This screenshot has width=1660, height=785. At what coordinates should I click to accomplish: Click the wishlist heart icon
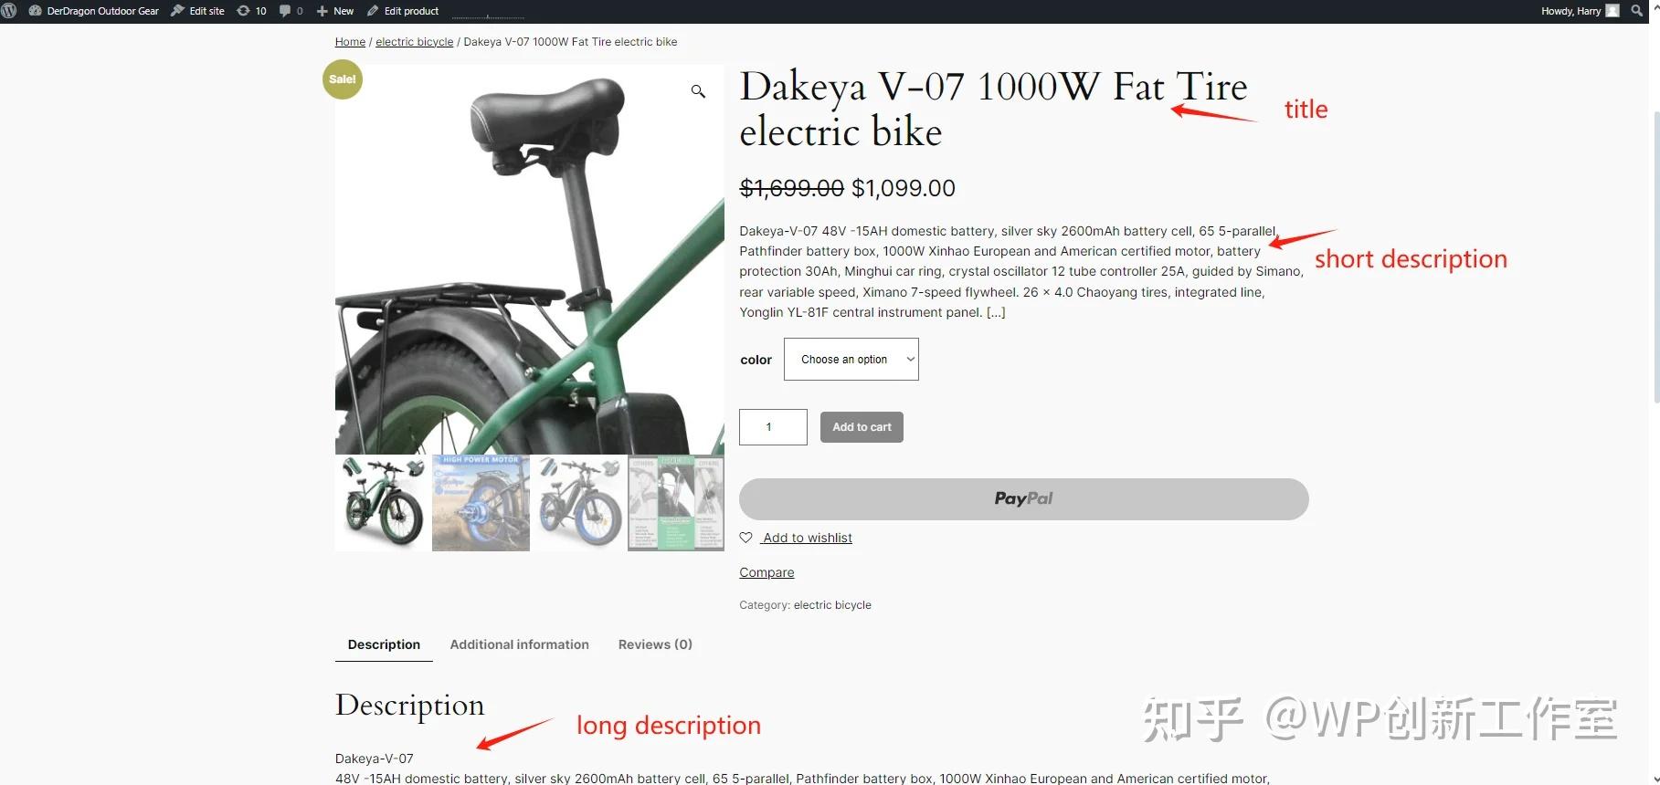(746, 538)
